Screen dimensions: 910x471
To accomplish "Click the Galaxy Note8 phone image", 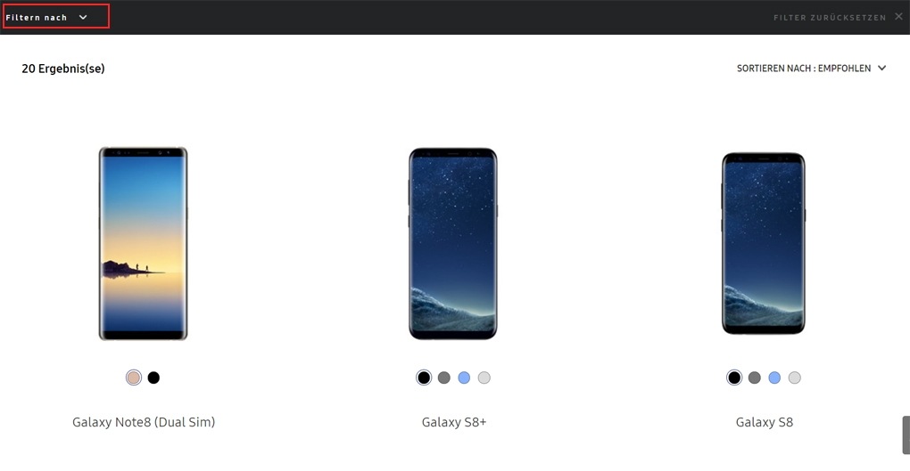I will (x=144, y=243).
